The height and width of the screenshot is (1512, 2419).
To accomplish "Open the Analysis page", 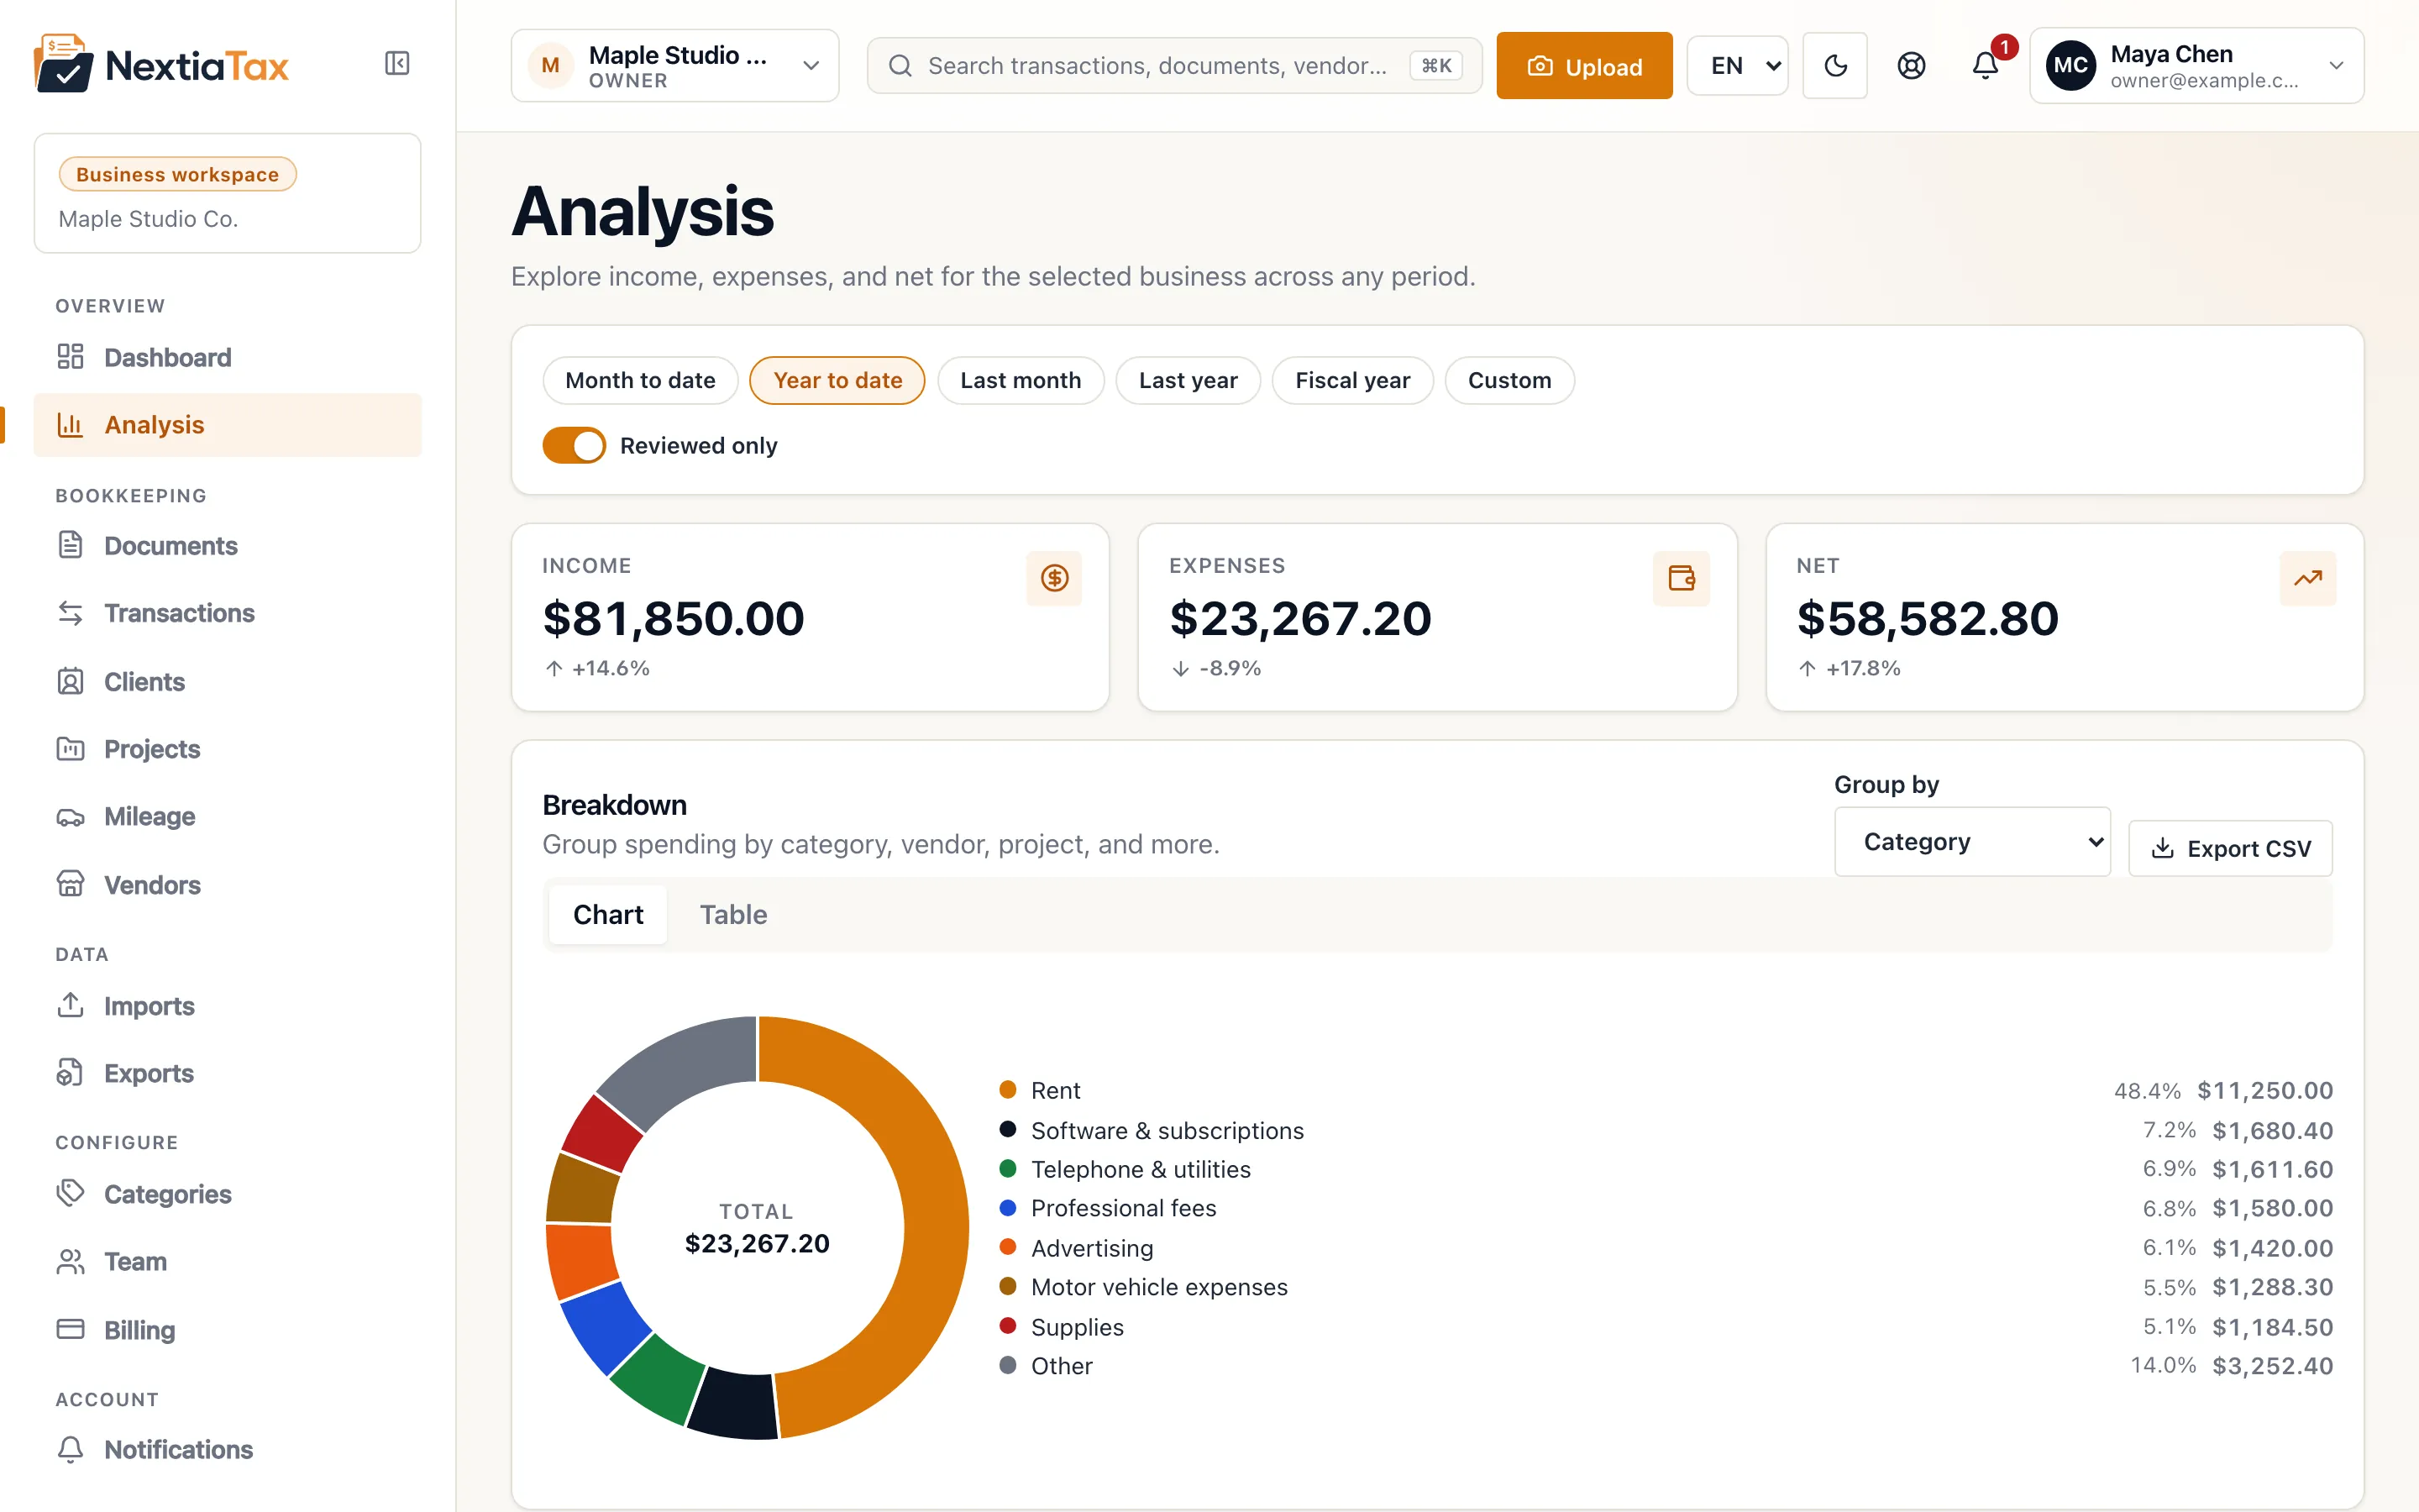I will [x=227, y=425].
